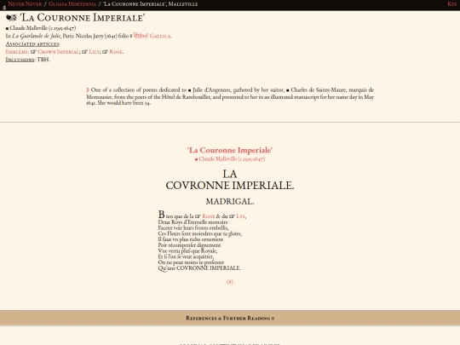Click the external-link icon before BnF Gallica

tap(136, 36)
